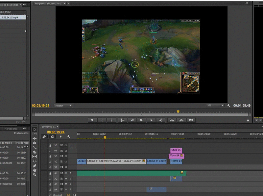Image resolution: width=263 pixels, height=196 pixels.
Task: Toggle V4 track output eye
Action: pyautogui.click(x=66, y=151)
